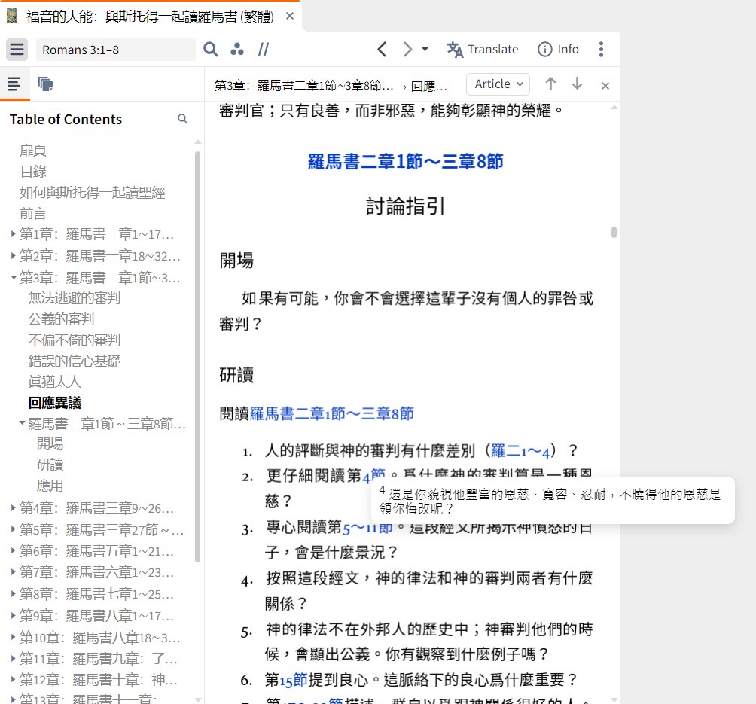Click the table of contents scrollbar
The height and width of the screenshot is (704, 756).
pyautogui.click(x=197, y=357)
